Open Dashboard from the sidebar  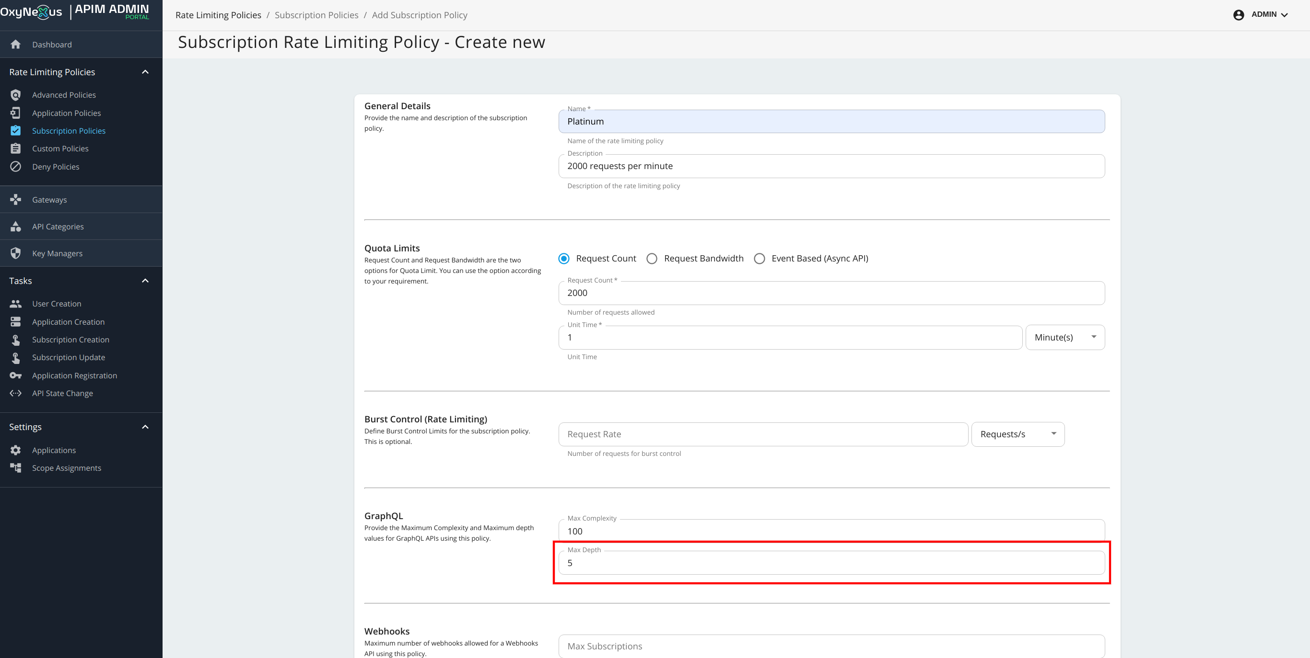point(81,45)
